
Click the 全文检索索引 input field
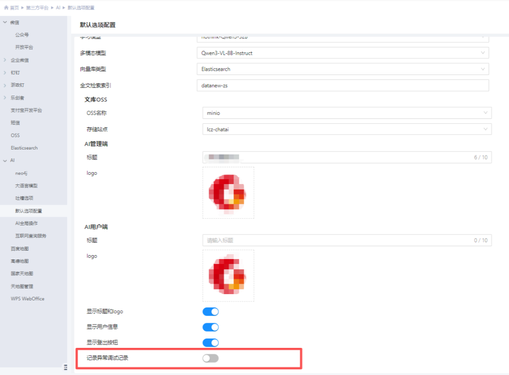tap(343, 85)
